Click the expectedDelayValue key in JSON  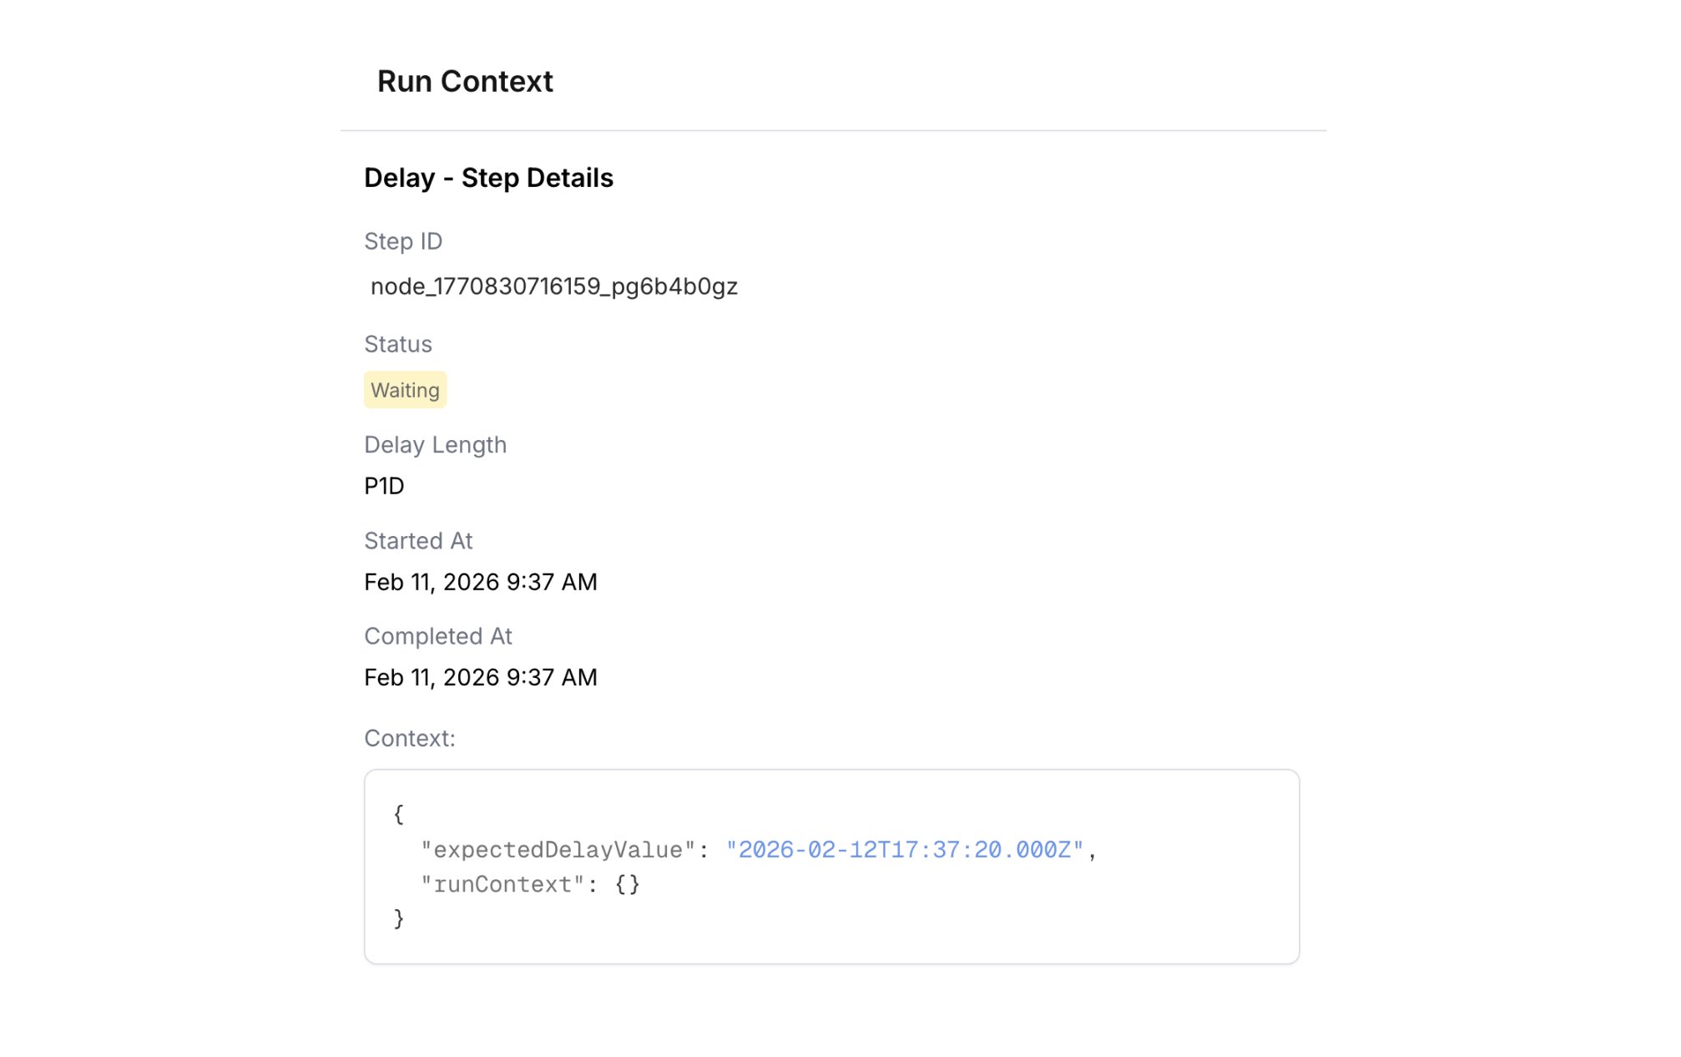(x=558, y=850)
